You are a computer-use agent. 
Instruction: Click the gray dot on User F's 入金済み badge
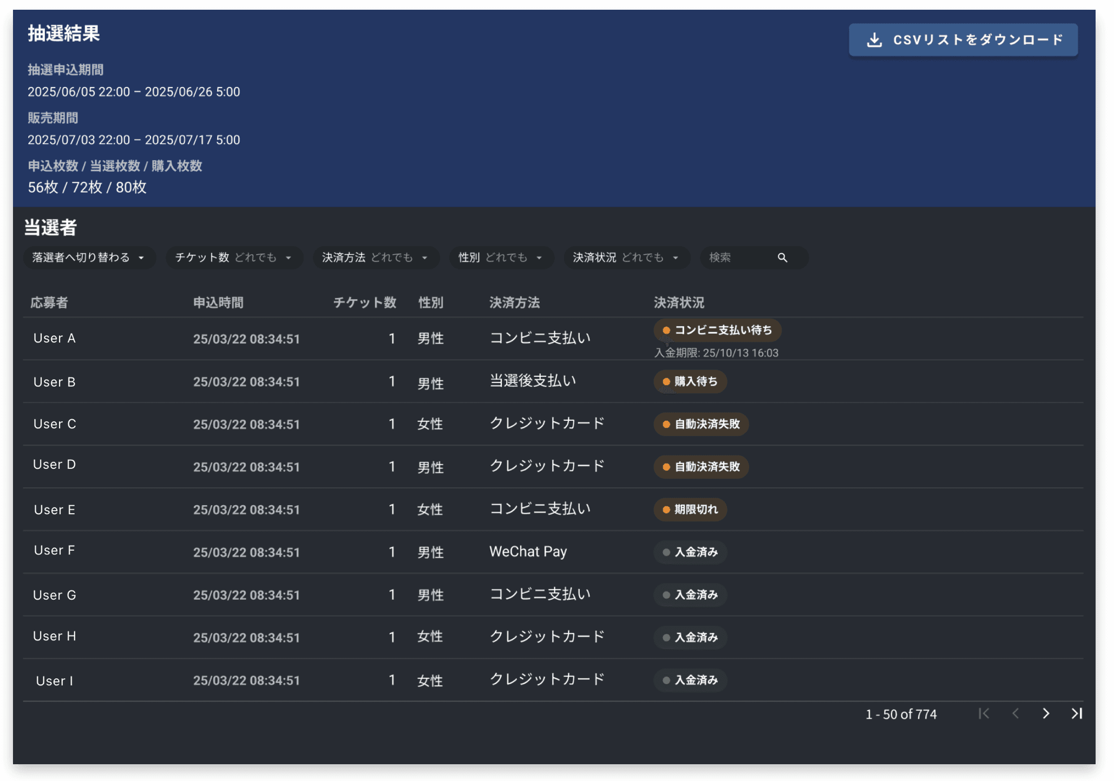(666, 552)
